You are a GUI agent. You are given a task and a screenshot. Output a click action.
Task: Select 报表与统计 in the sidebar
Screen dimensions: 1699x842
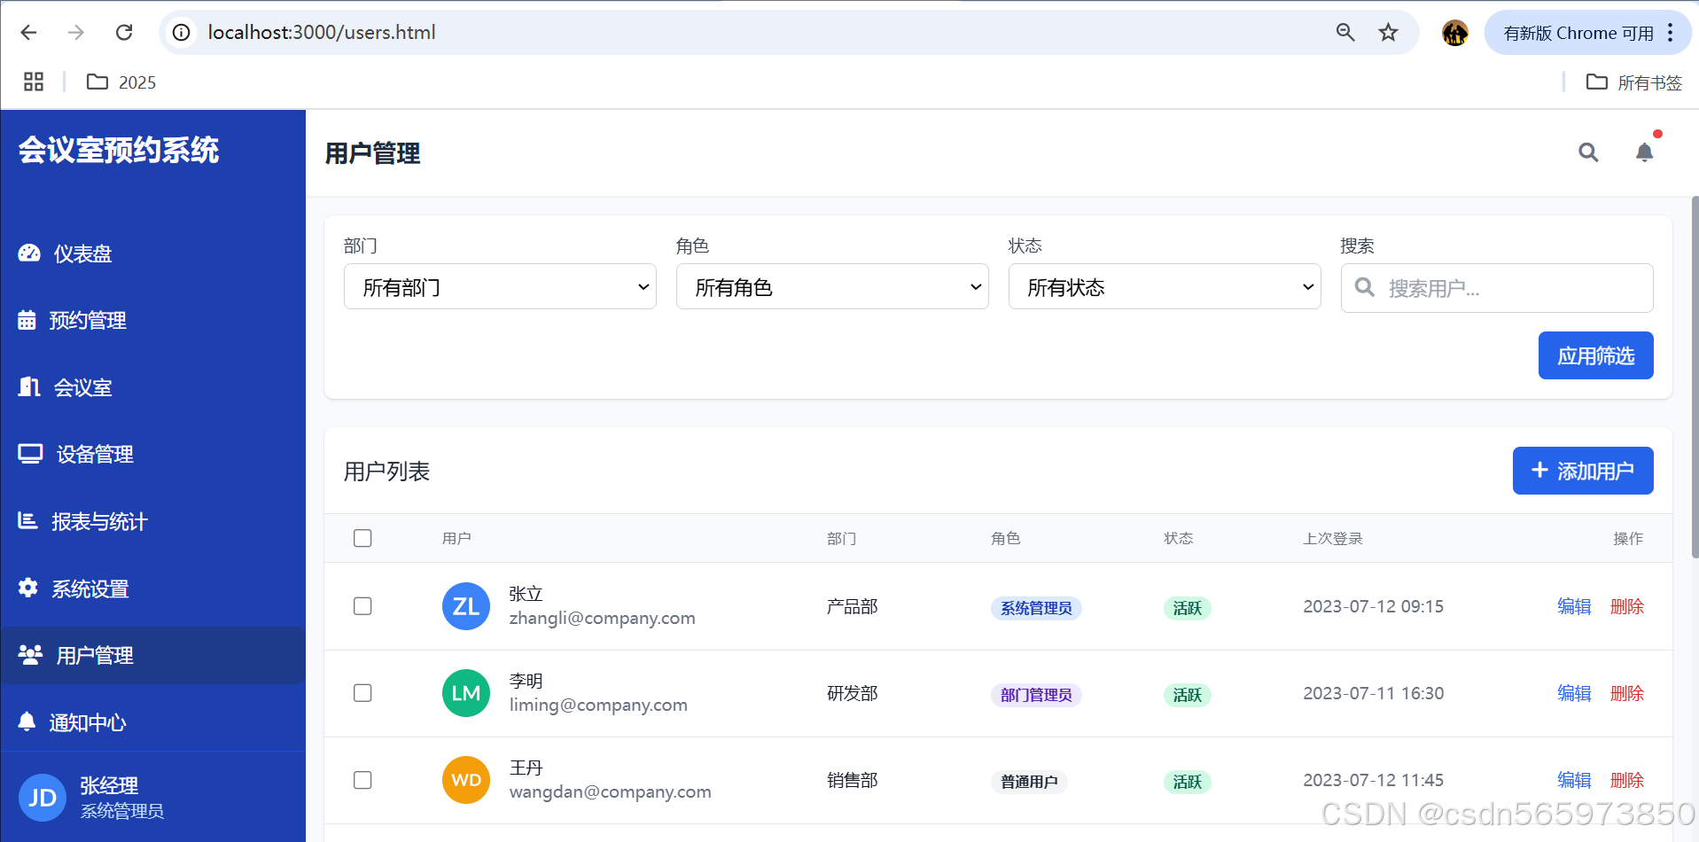tap(153, 521)
